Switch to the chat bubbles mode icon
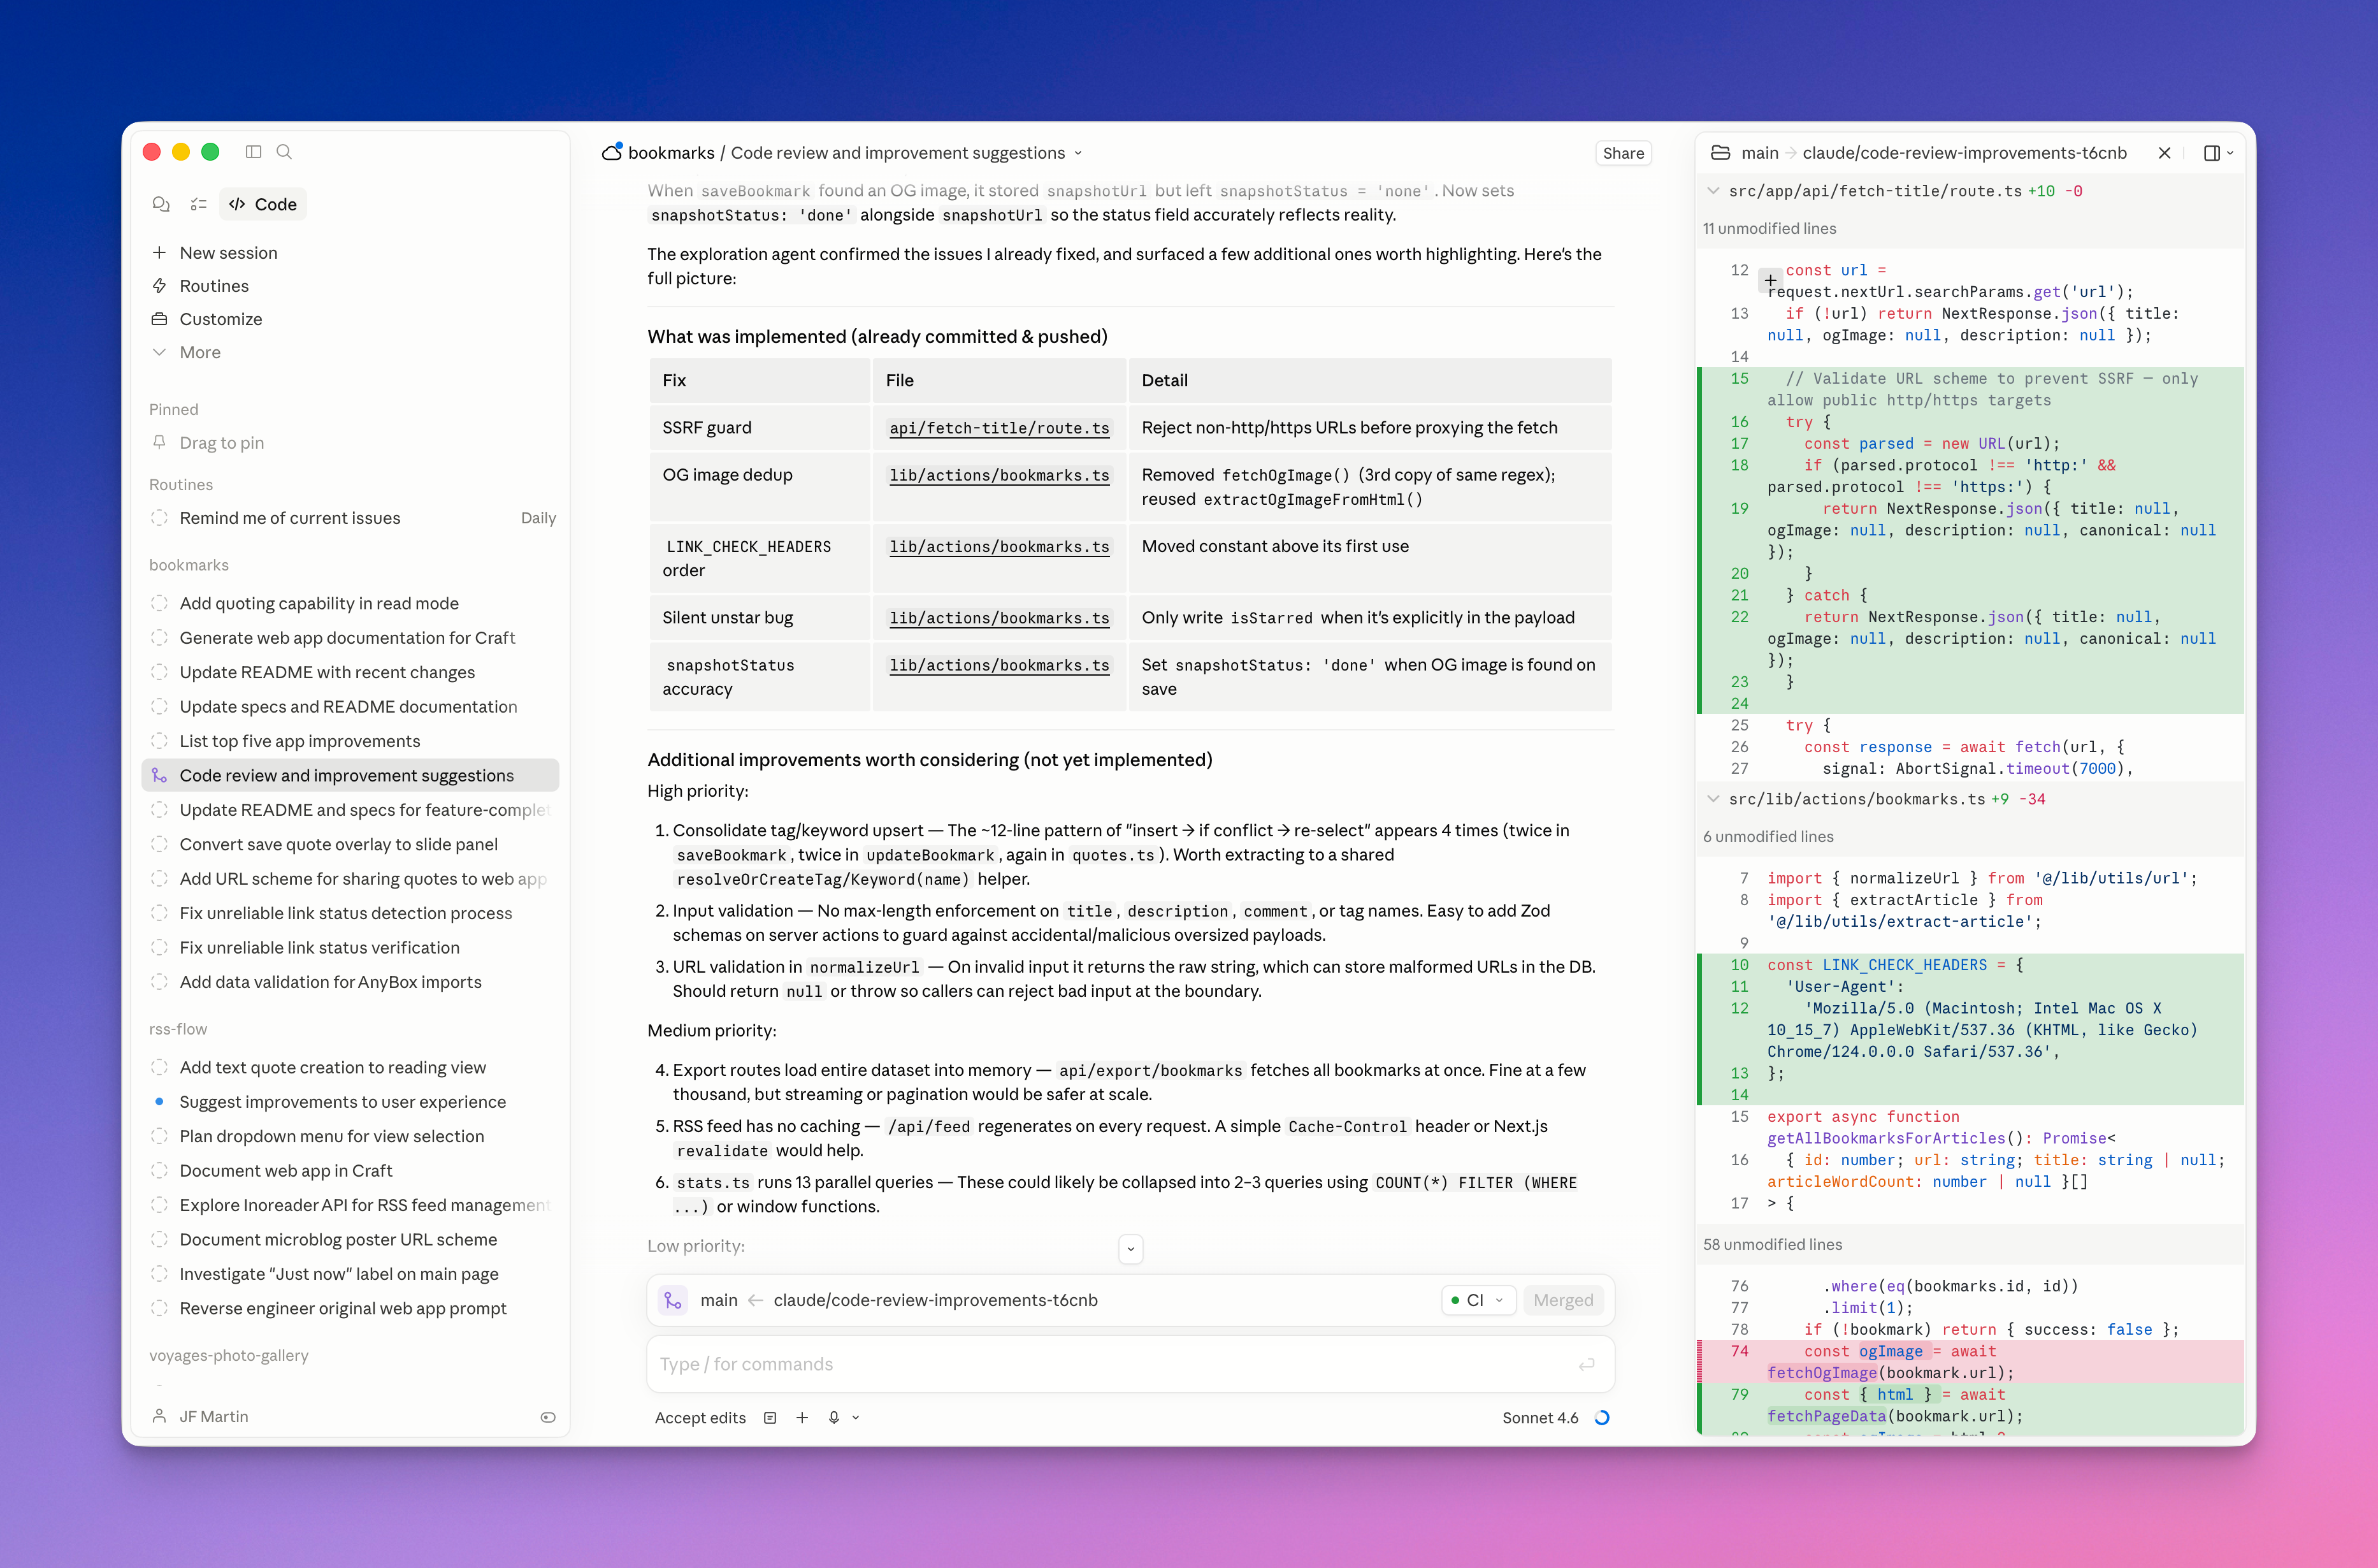This screenshot has height=1568, width=2378. (161, 204)
